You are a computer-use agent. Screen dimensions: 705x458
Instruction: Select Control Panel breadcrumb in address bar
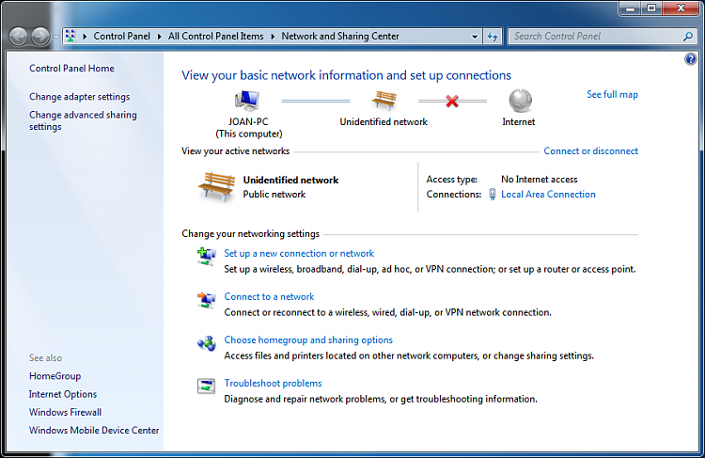(x=121, y=36)
